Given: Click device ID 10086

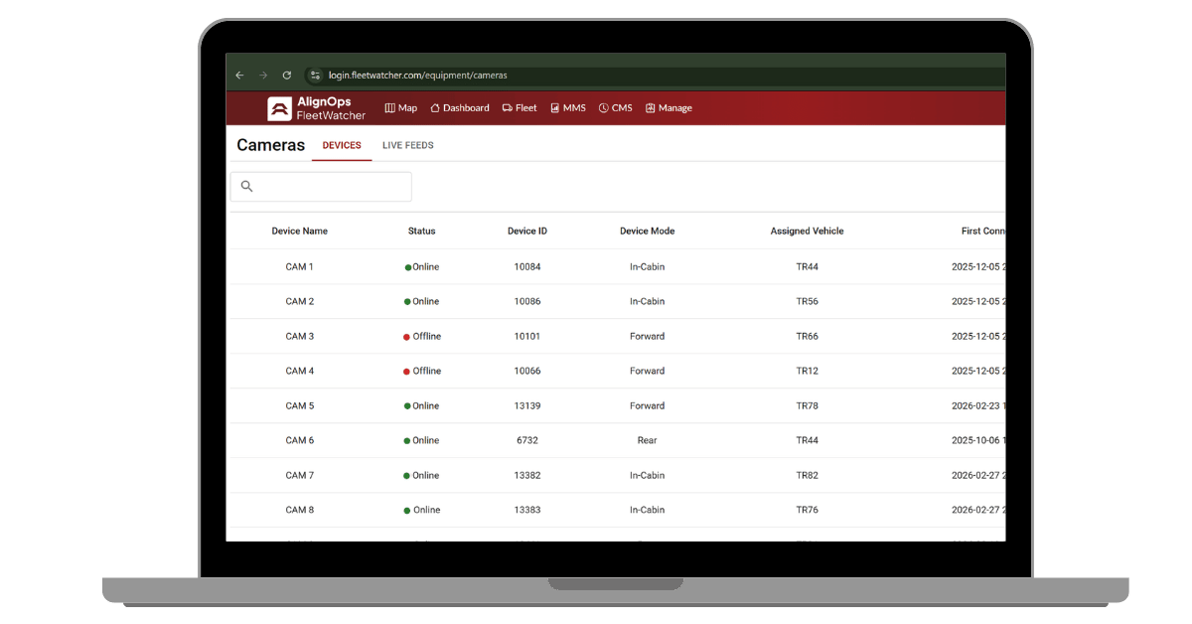Looking at the screenshot, I should tap(527, 302).
